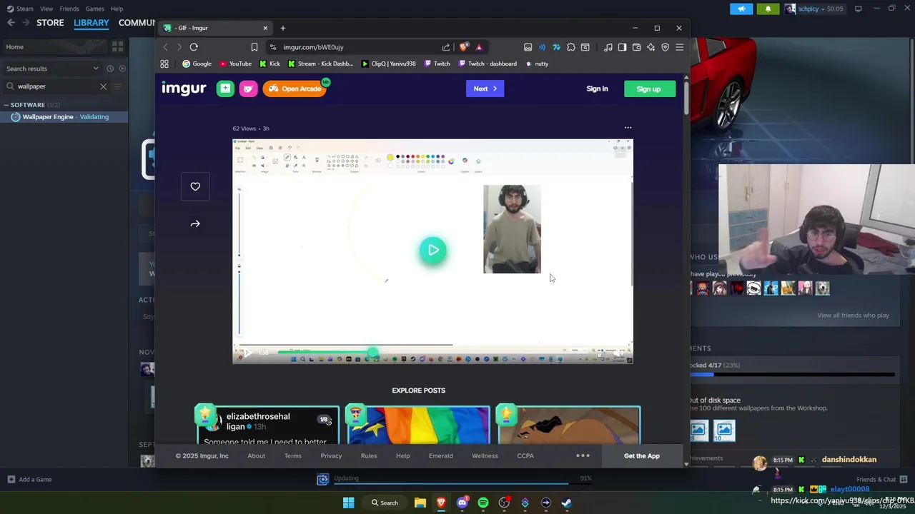The height and width of the screenshot is (514, 915).
Task: Open the Kick bookmark
Action: click(x=269, y=64)
